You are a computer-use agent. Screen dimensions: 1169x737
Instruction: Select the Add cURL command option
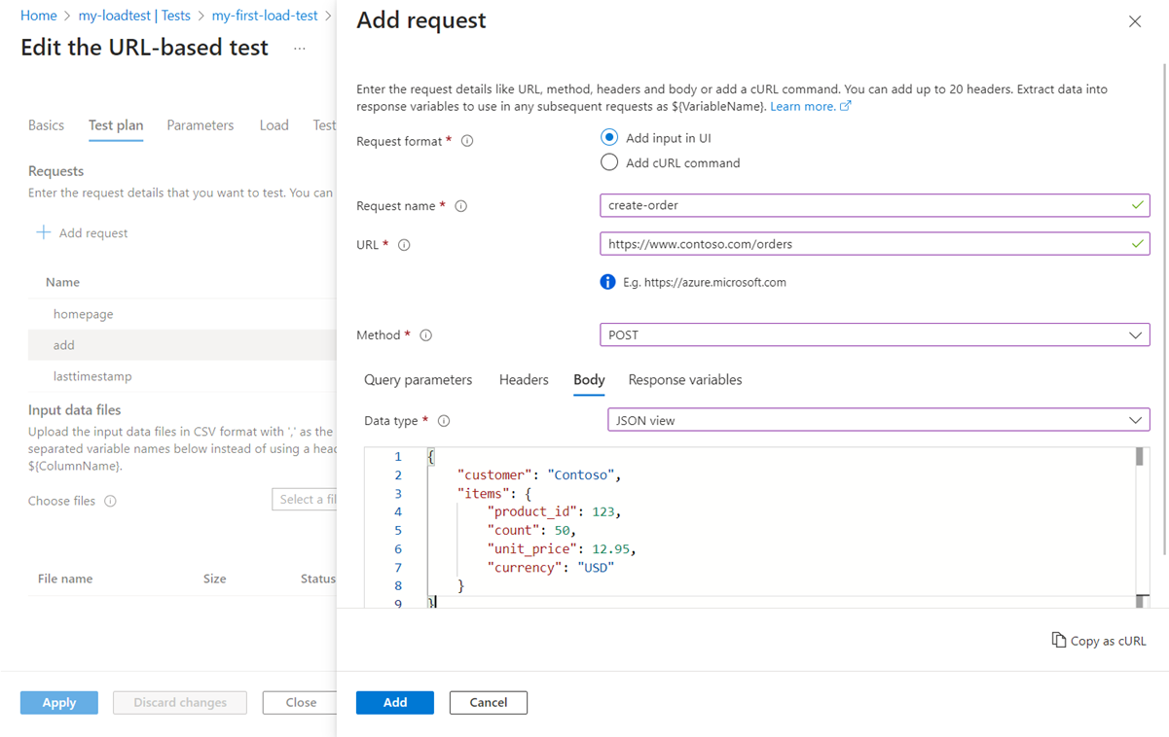click(609, 162)
